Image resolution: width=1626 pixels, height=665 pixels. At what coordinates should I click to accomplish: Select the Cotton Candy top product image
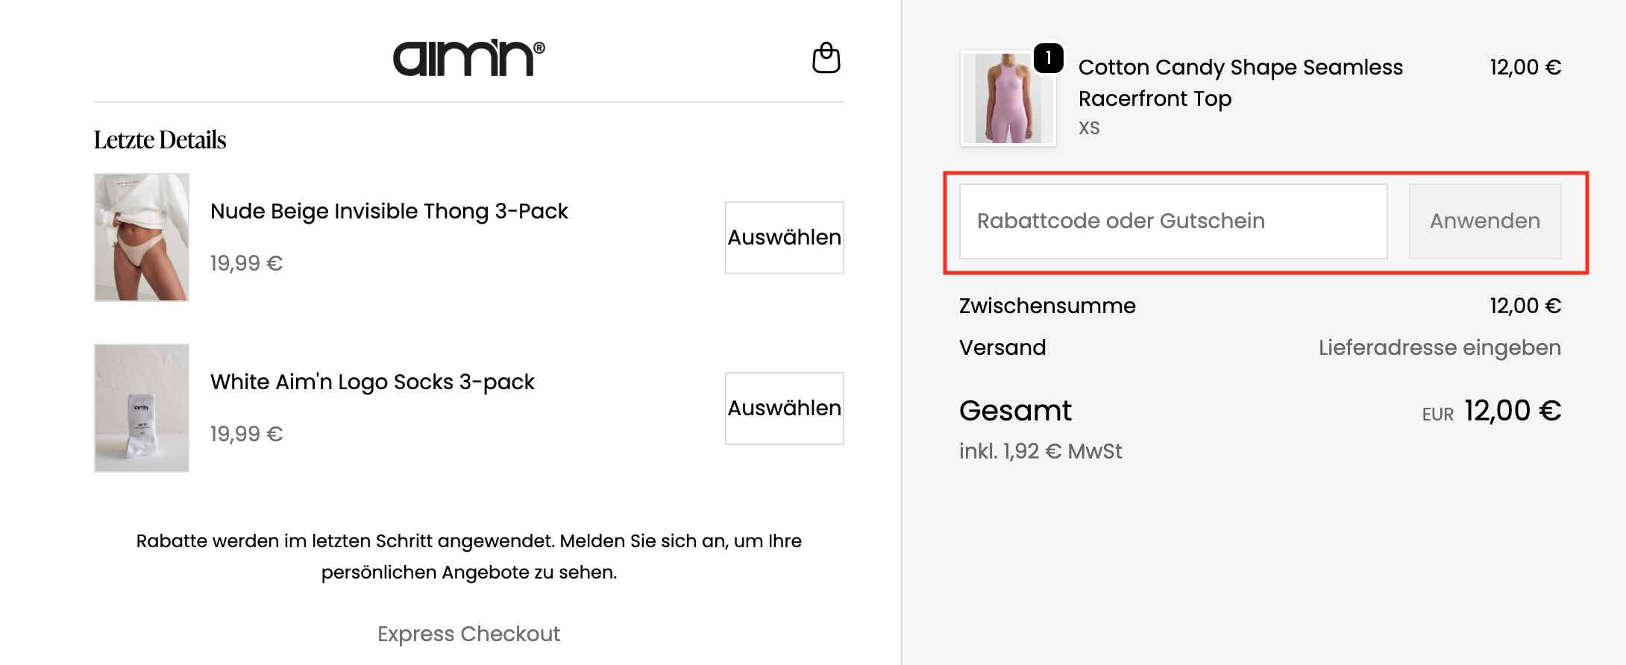[1007, 97]
